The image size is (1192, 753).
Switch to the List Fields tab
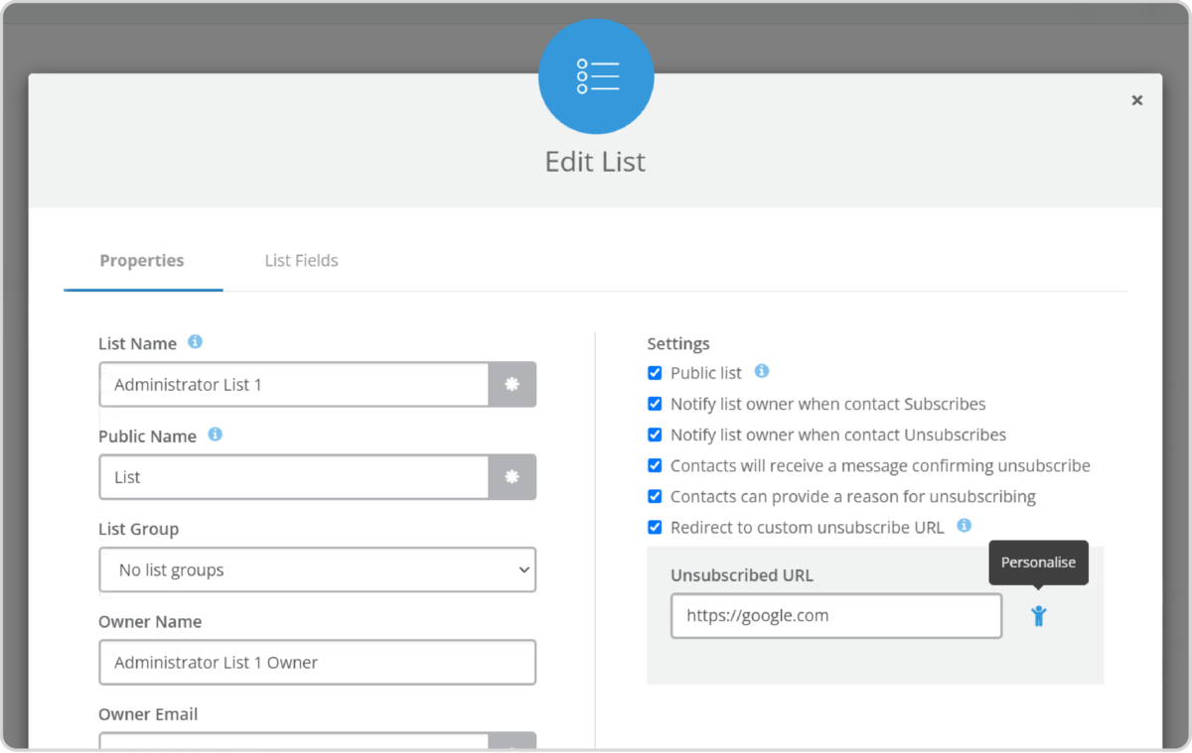(301, 260)
